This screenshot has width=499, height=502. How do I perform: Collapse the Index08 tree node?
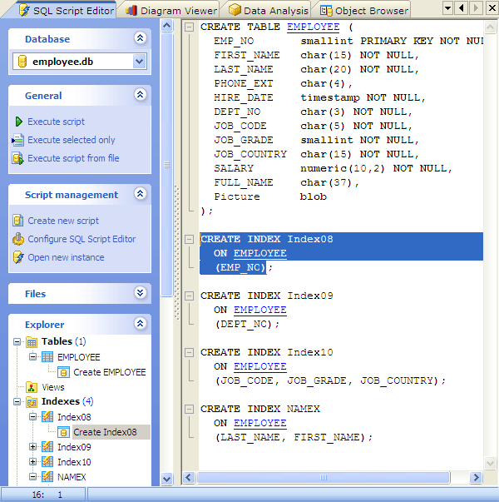(x=32, y=417)
